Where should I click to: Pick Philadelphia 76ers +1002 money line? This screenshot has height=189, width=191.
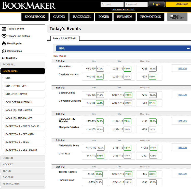pos(149,148)
